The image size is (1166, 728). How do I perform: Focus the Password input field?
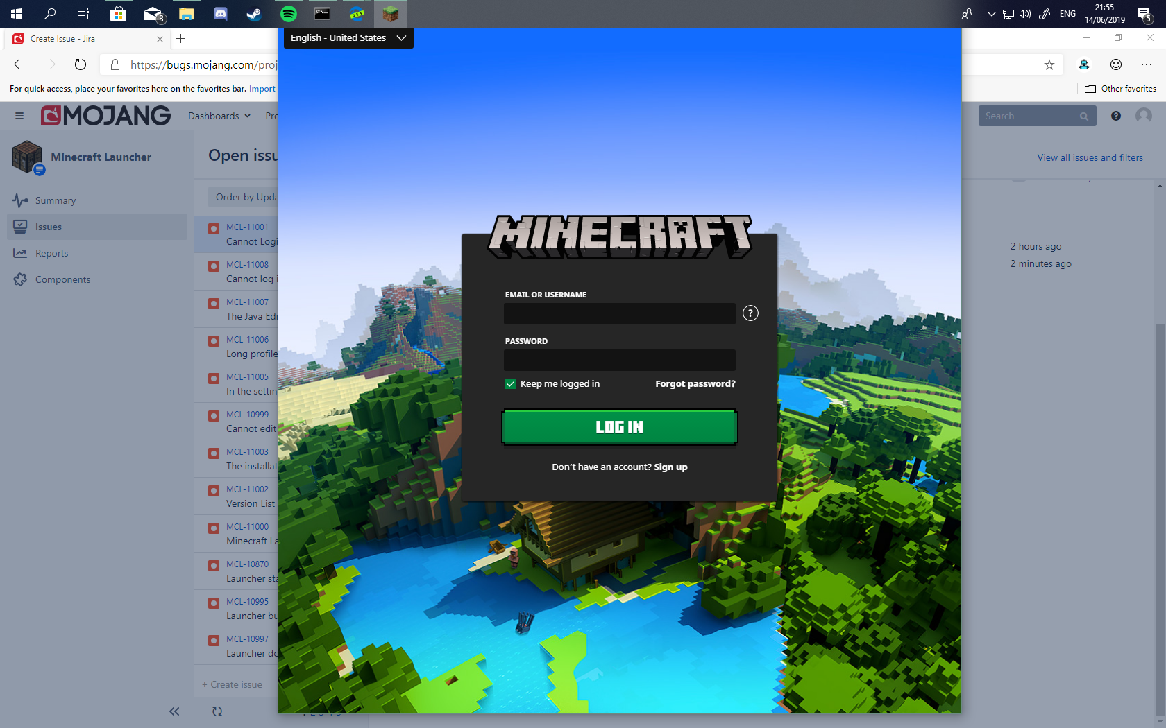(x=620, y=360)
